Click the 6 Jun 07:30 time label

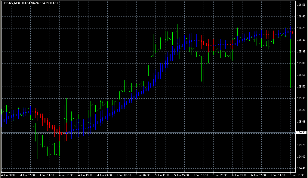click(259, 175)
